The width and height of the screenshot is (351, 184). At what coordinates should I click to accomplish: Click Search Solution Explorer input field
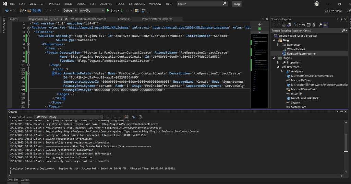point(306,31)
